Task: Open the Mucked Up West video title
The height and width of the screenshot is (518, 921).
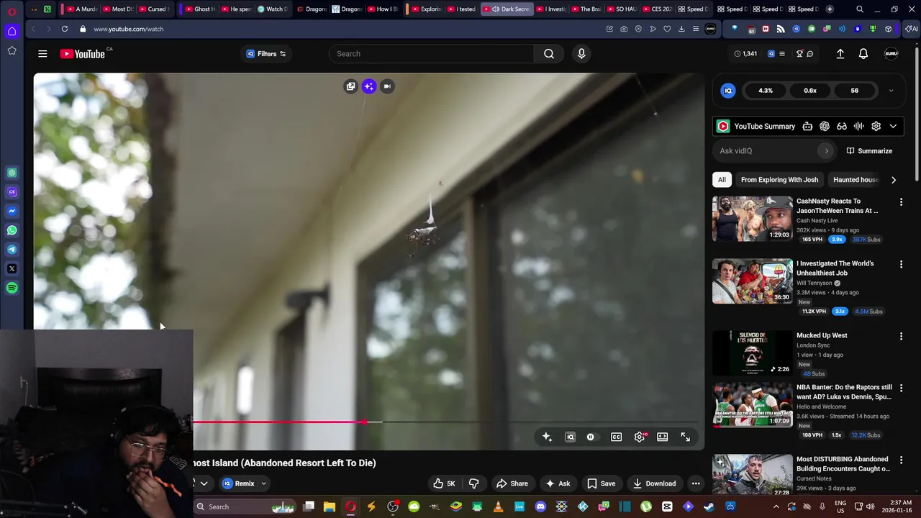Action: (x=822, y=335)
